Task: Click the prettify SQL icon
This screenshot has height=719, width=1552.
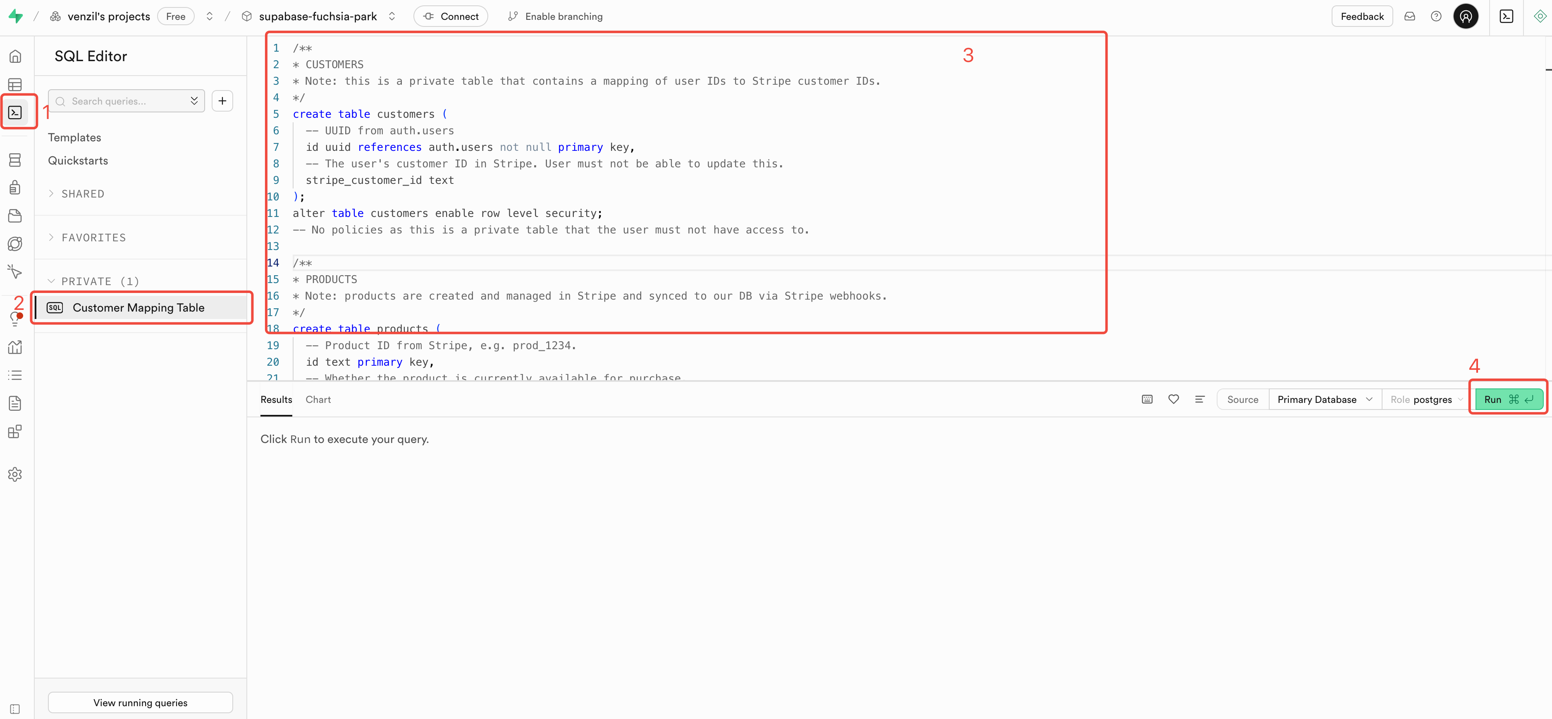Action: (x=1199, y=399)
